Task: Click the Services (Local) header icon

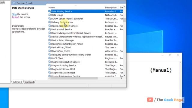Action: [x=14, y=3]
